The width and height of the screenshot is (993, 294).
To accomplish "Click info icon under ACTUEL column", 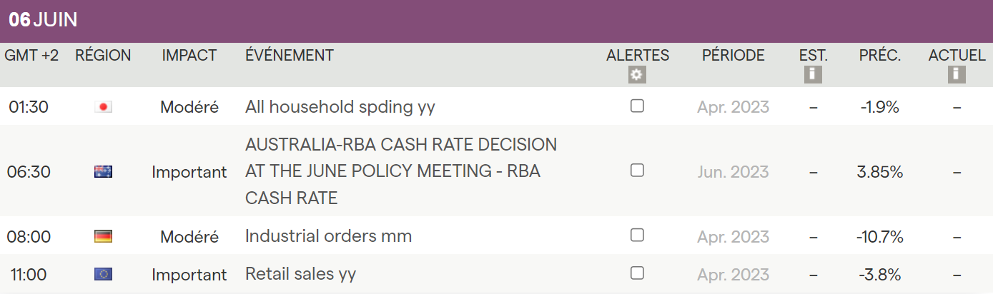I will point(957,74).
